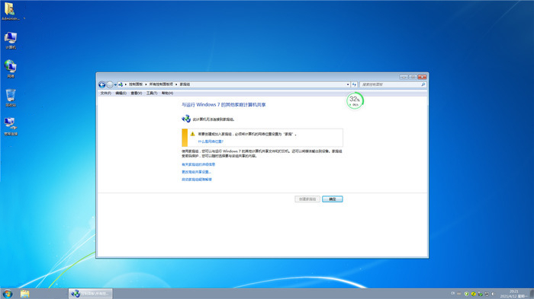
Task: Click the search magnifier icon
Action: tap(423, 84)
